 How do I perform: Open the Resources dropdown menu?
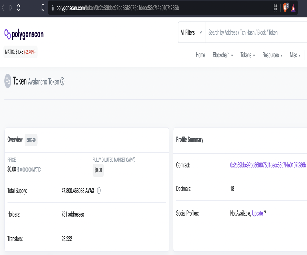pos(272,55)
